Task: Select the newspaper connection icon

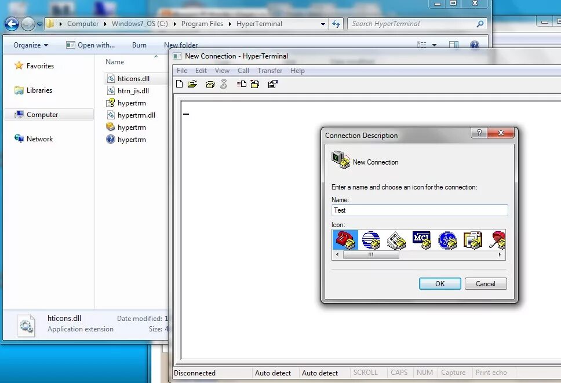Action: pos(396,240)
